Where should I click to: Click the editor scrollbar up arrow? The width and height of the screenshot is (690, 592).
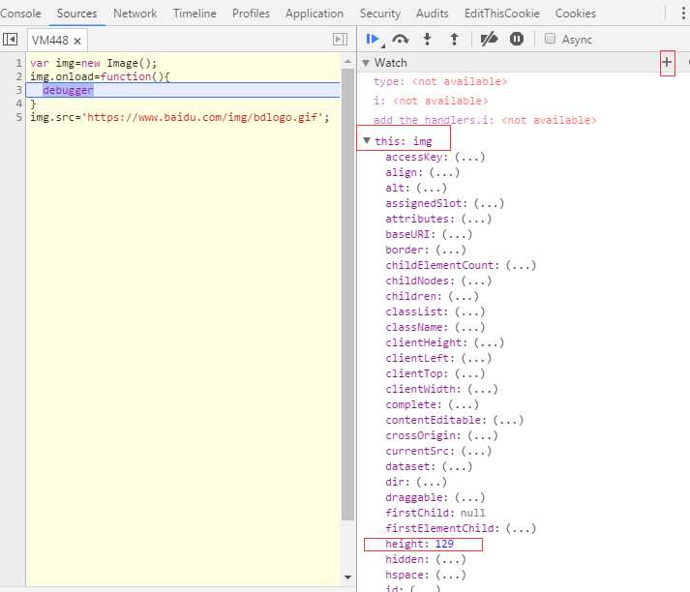coord(347,62)
